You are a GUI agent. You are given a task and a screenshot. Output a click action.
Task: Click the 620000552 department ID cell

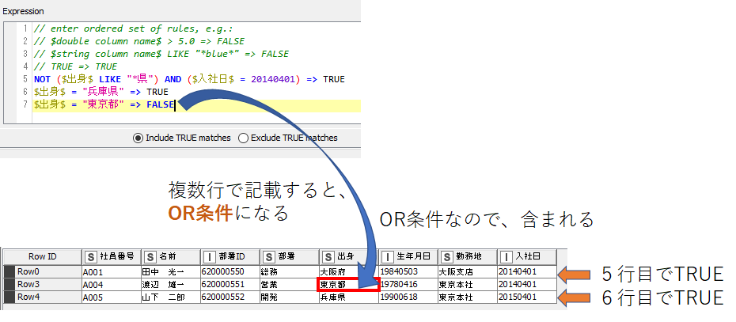click(x=230, y=297)
